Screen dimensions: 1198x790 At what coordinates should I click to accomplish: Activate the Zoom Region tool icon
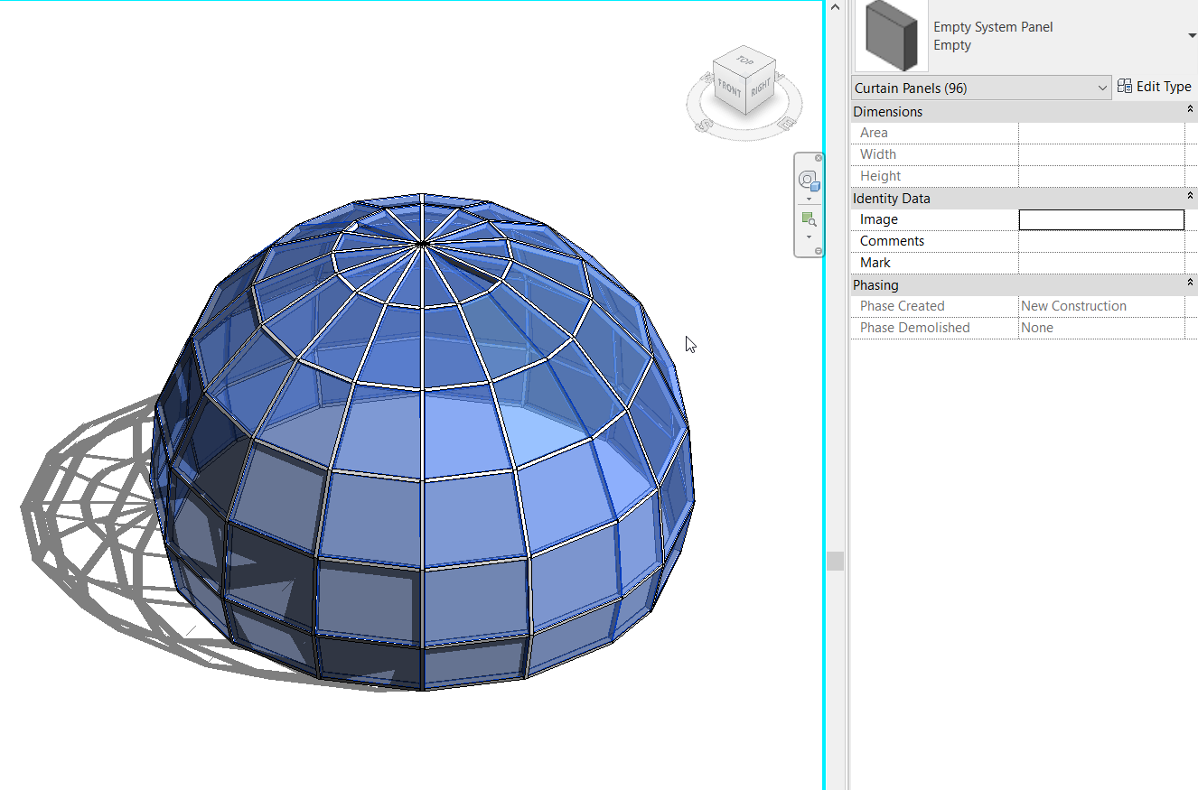click(807, 218)
